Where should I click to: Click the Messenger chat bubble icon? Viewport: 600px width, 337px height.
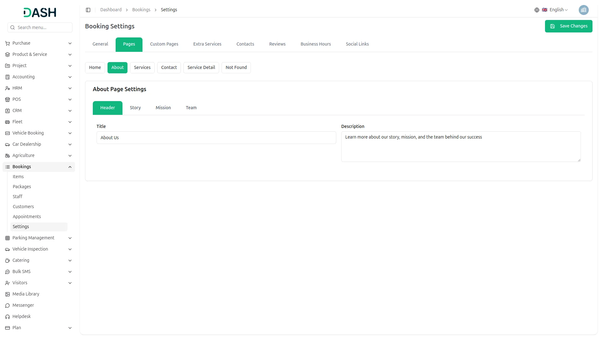[7, 305]
